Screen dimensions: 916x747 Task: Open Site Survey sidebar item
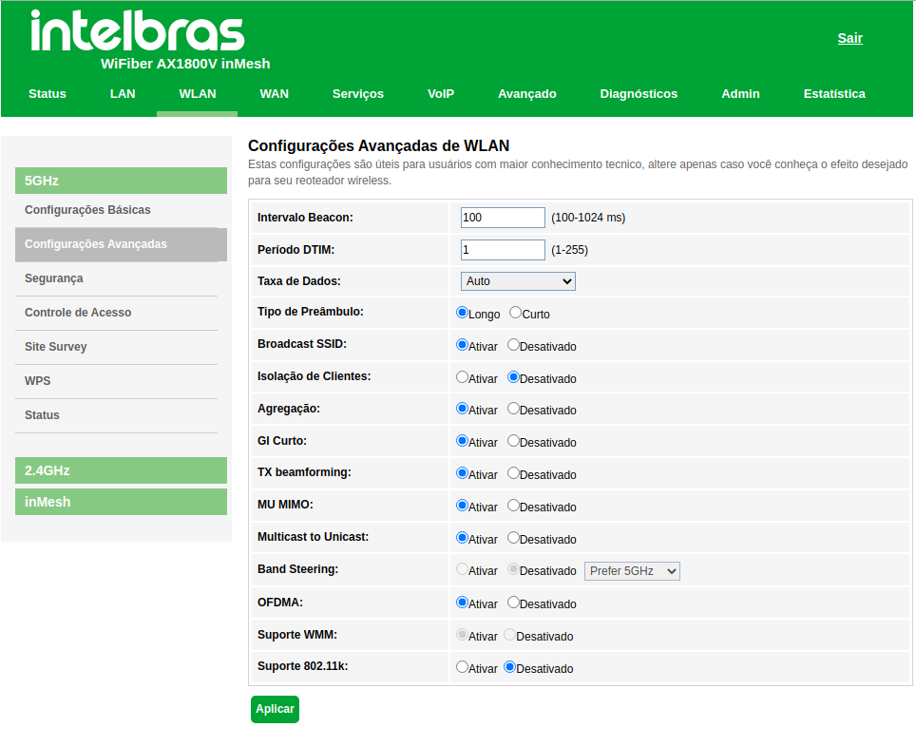(x=55, y=347)
